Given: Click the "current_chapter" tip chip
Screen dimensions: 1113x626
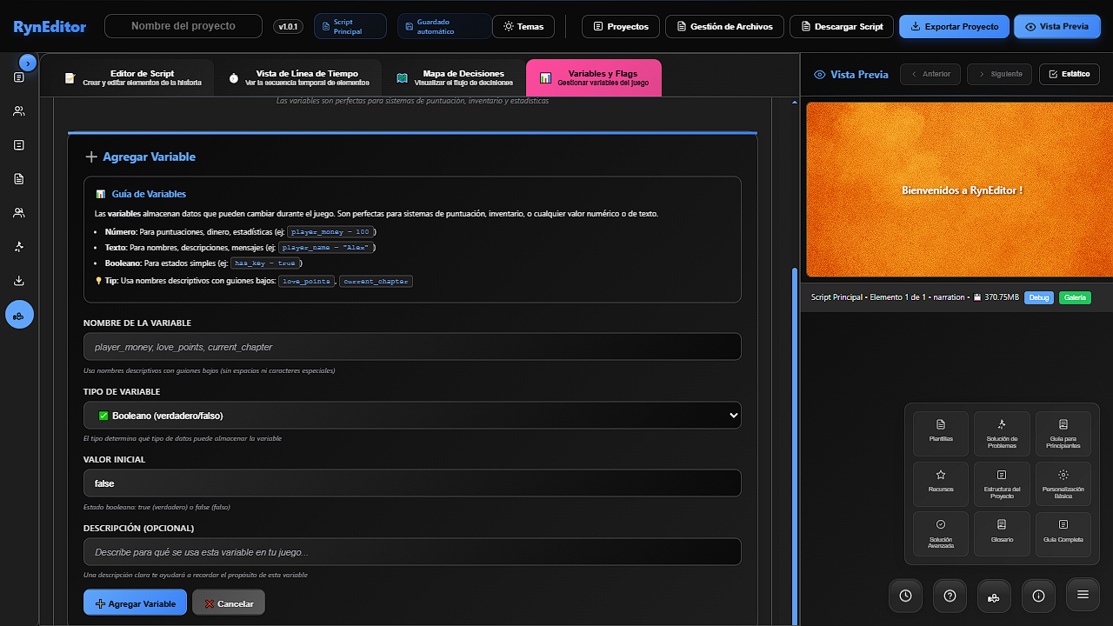Looking at the screenshot, I should (376, 282).
